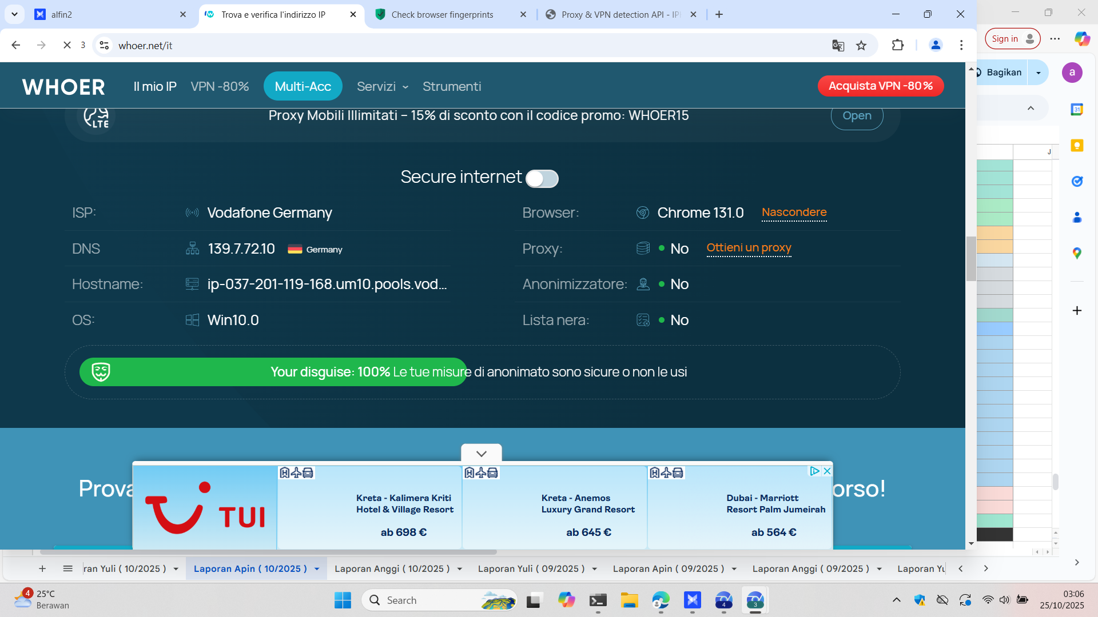Click Acquista VPN -80% button

coord(881,86)
